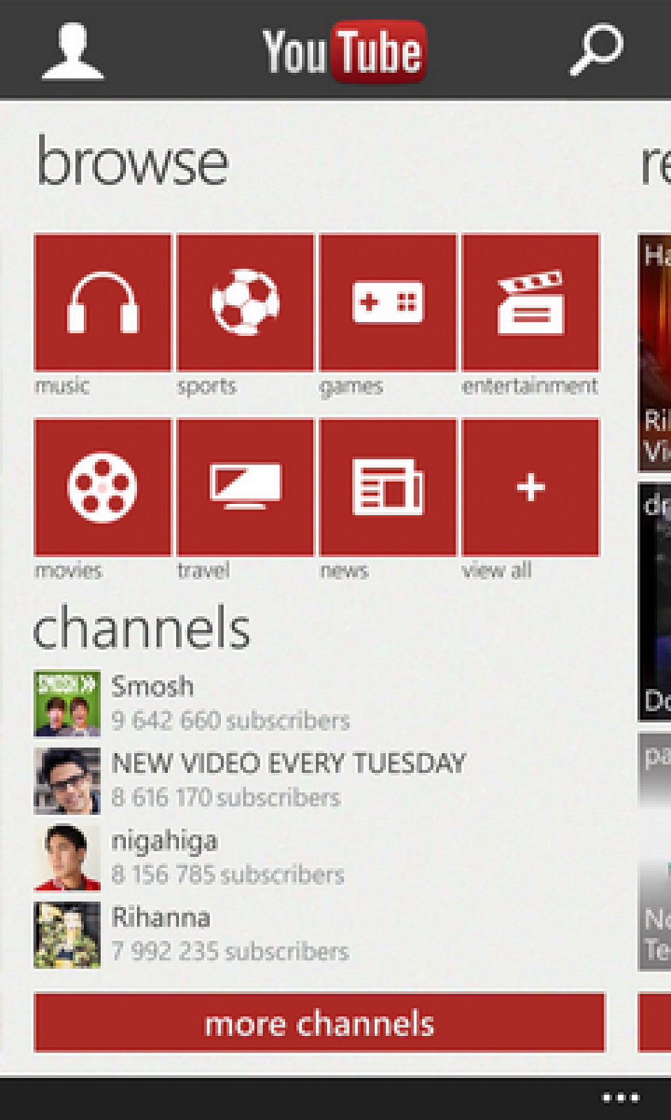Click the '7 992 235 subscribers' text
The image size is (671, 1120).
point(229,951)
